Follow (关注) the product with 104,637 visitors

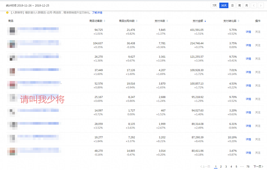pos(258,45)
